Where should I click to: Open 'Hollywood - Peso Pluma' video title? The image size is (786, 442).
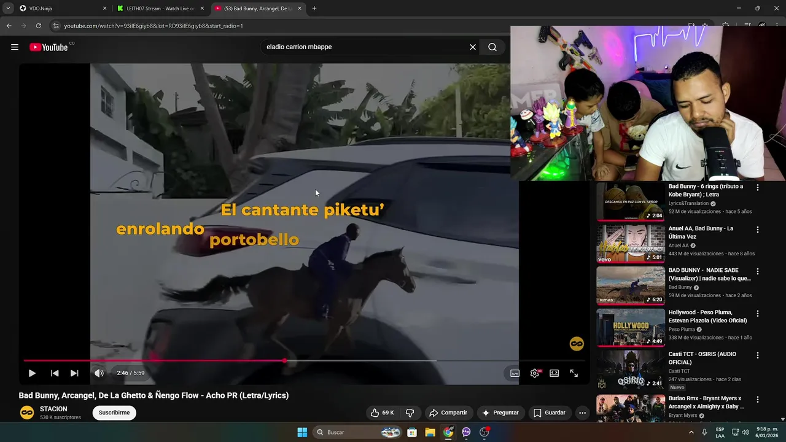pos(707,317)
